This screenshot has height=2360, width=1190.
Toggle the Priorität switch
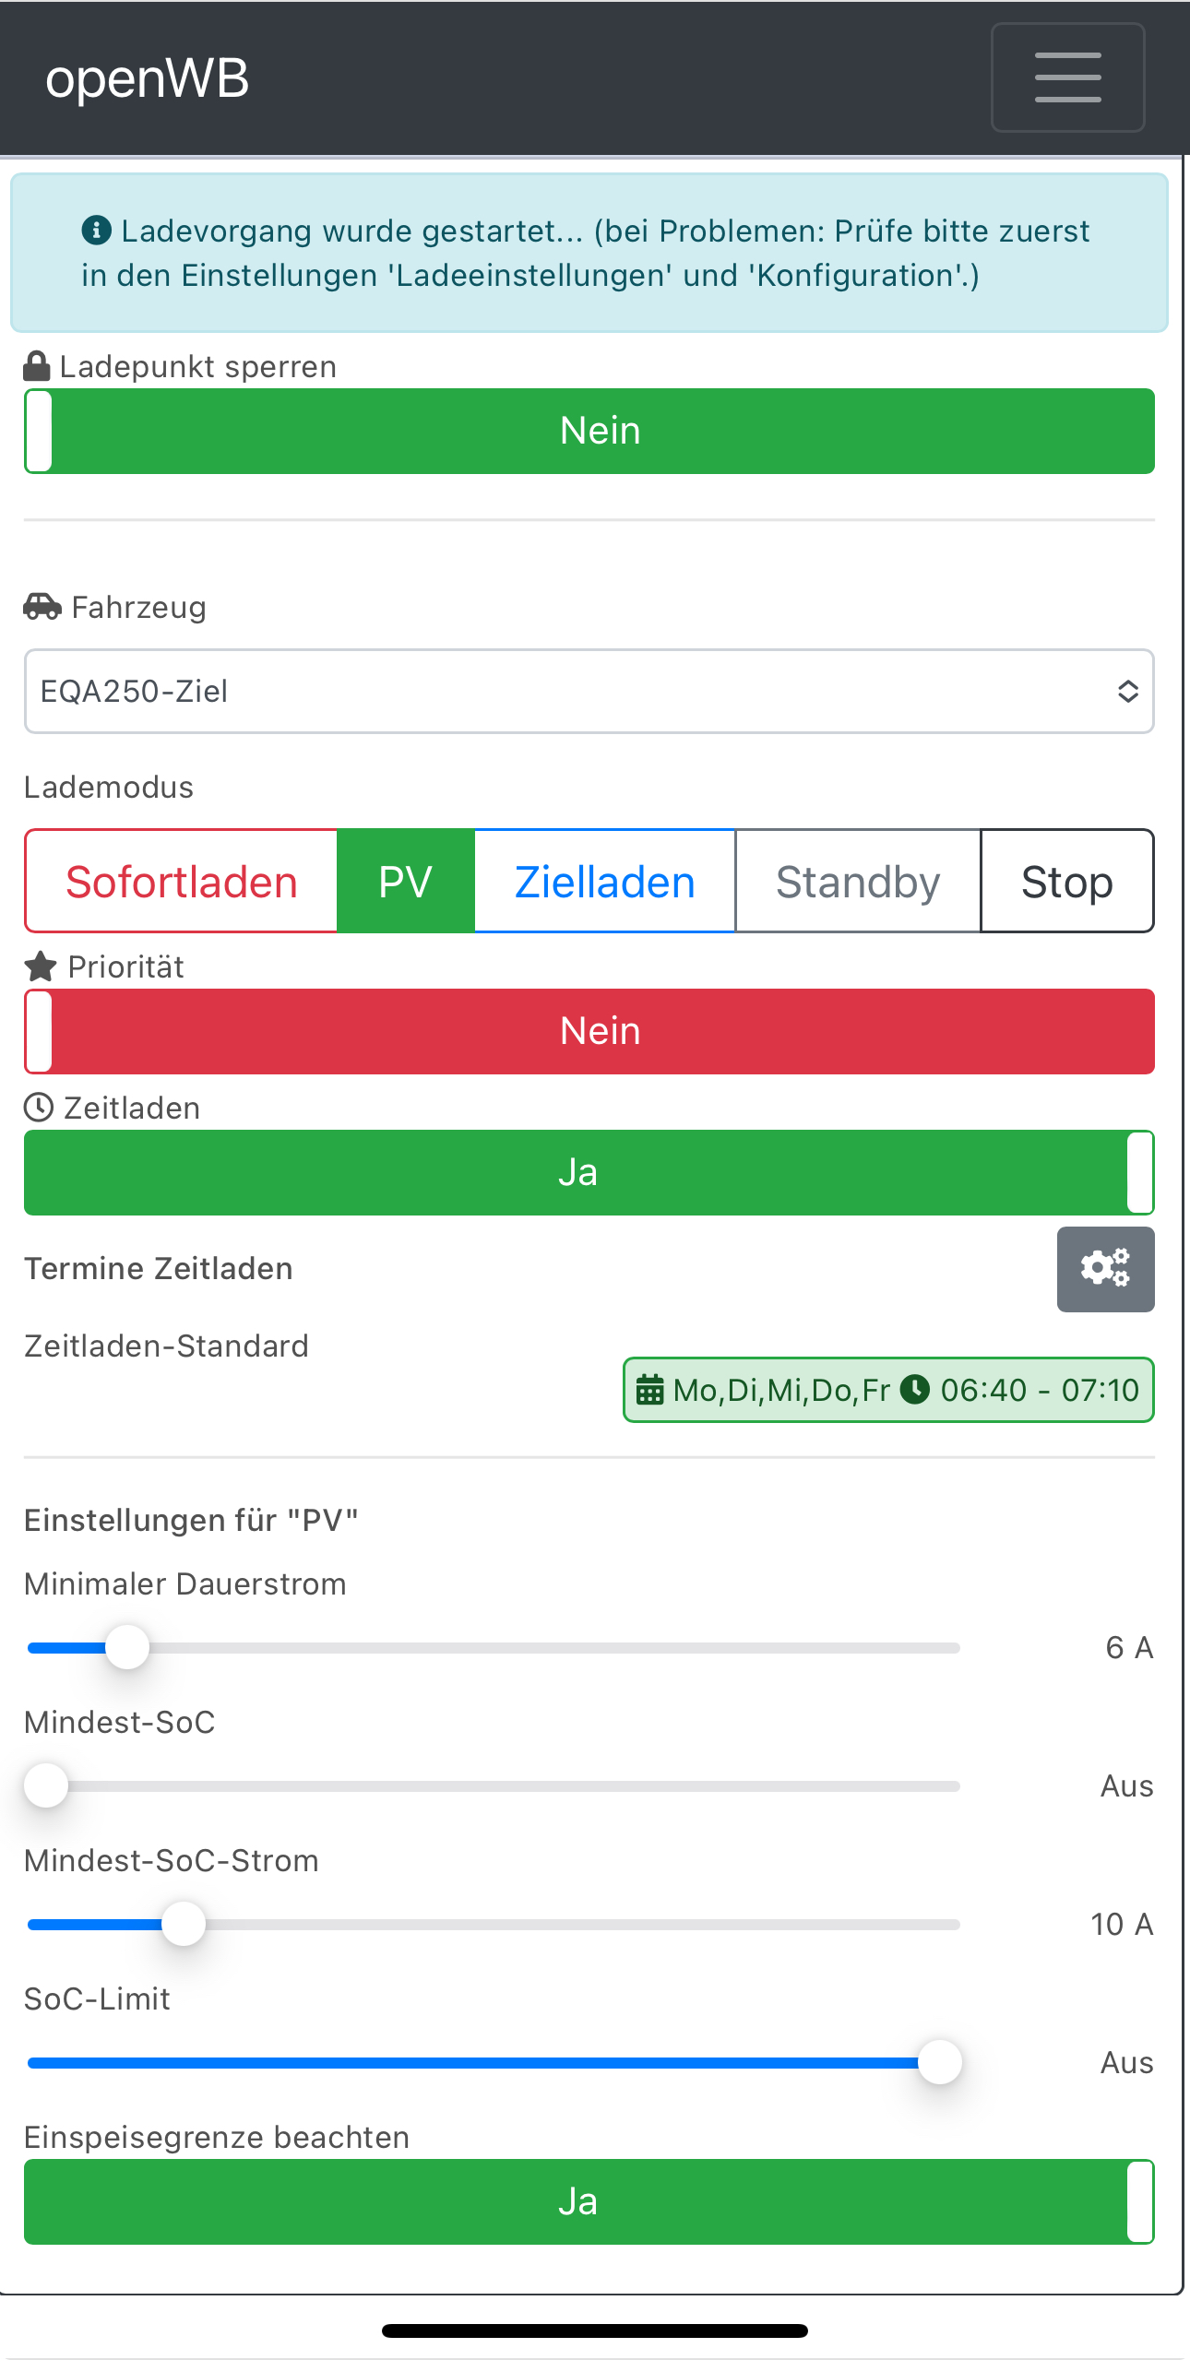tap(589, 1031)
